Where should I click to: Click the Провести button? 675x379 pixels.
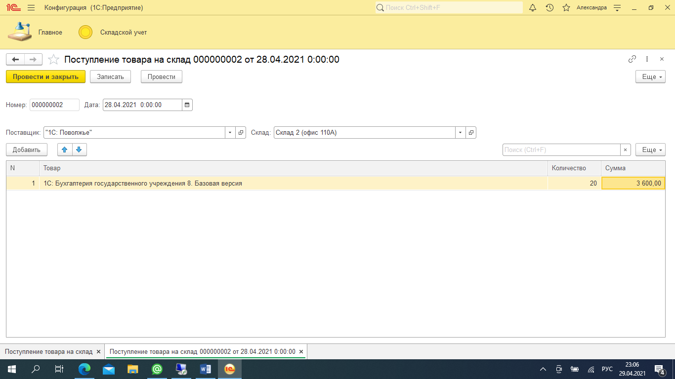click(x=162, y=76)
